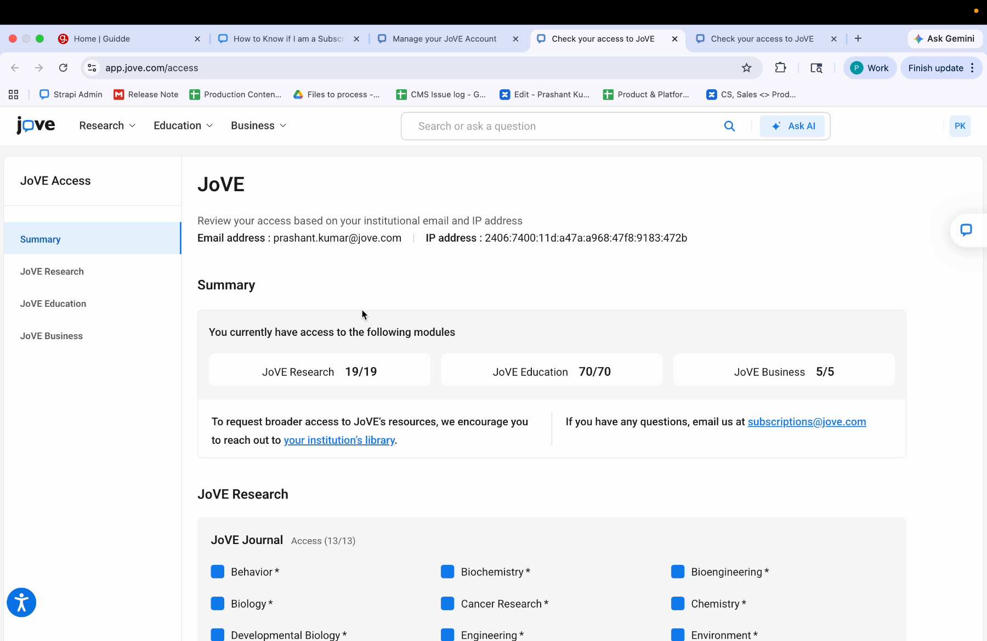Open your institution's library link
The width and height of the screenshot is (987, 641).
point(339,440)
